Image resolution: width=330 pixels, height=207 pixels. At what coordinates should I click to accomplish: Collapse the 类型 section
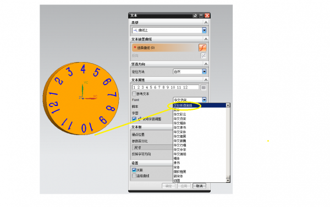(206, 23)
